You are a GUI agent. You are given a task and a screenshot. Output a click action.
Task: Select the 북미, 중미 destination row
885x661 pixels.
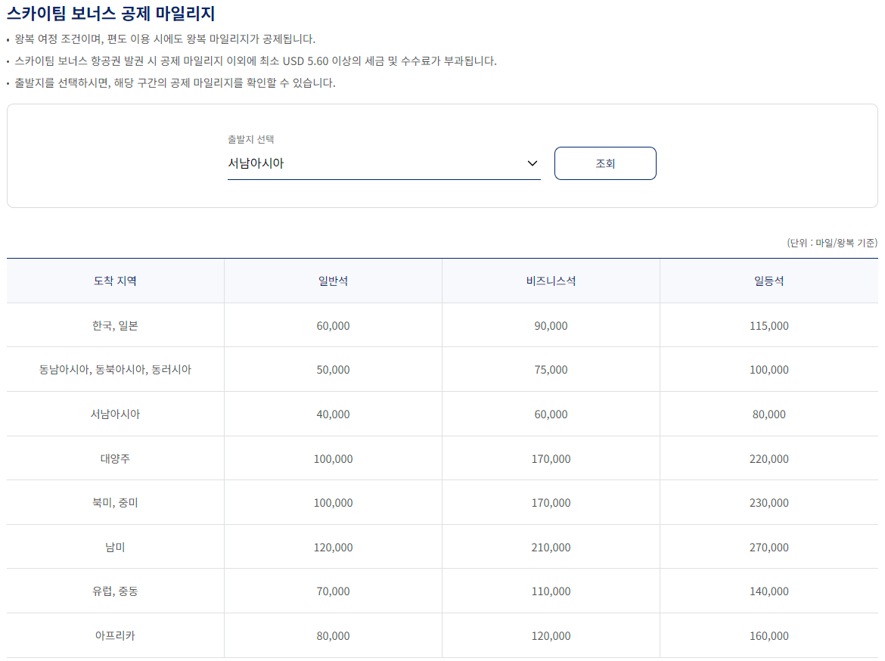113,502
